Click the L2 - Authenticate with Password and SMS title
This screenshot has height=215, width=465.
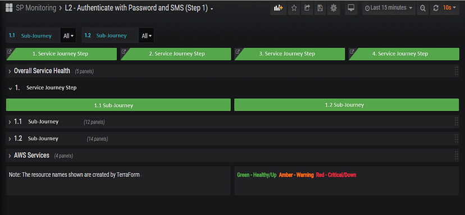pos(136,8)
